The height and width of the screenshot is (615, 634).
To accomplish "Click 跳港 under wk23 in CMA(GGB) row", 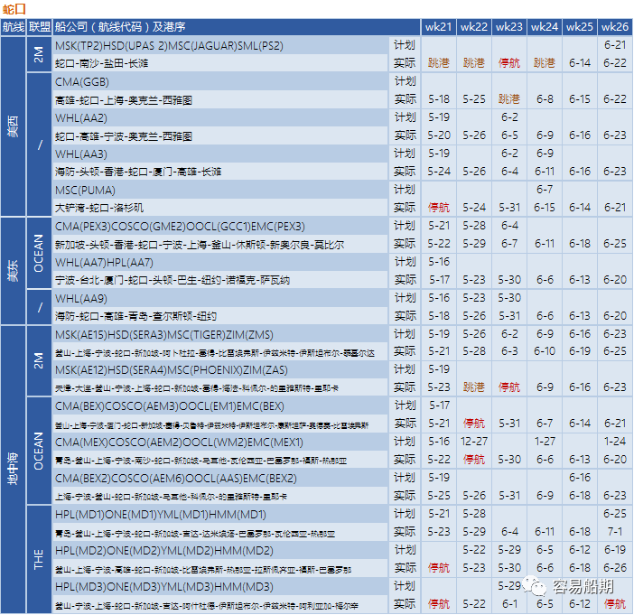I will pyautogui.click(x=509, y=99).
